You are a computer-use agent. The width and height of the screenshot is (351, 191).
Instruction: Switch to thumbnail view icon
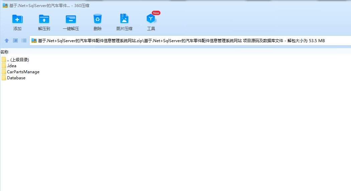pos(15,40)
